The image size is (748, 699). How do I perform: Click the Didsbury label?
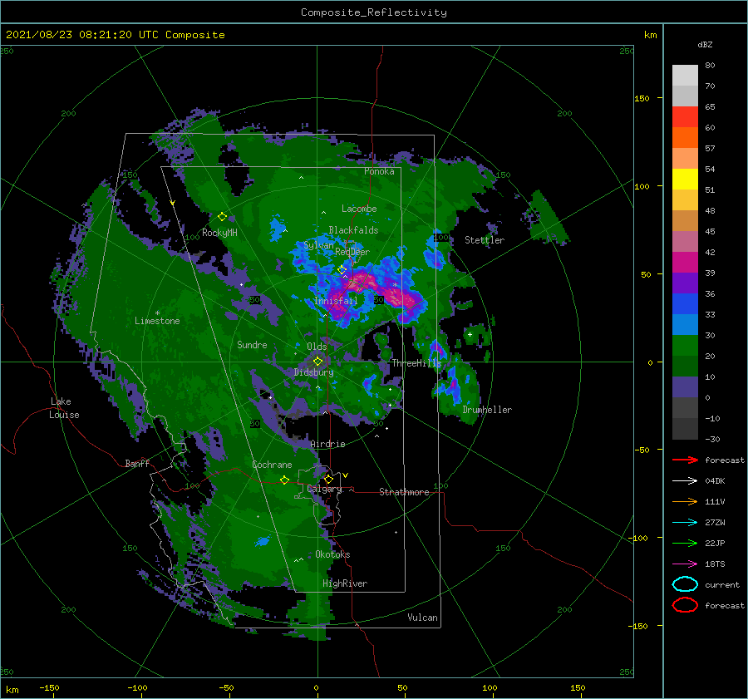point(313,372)
